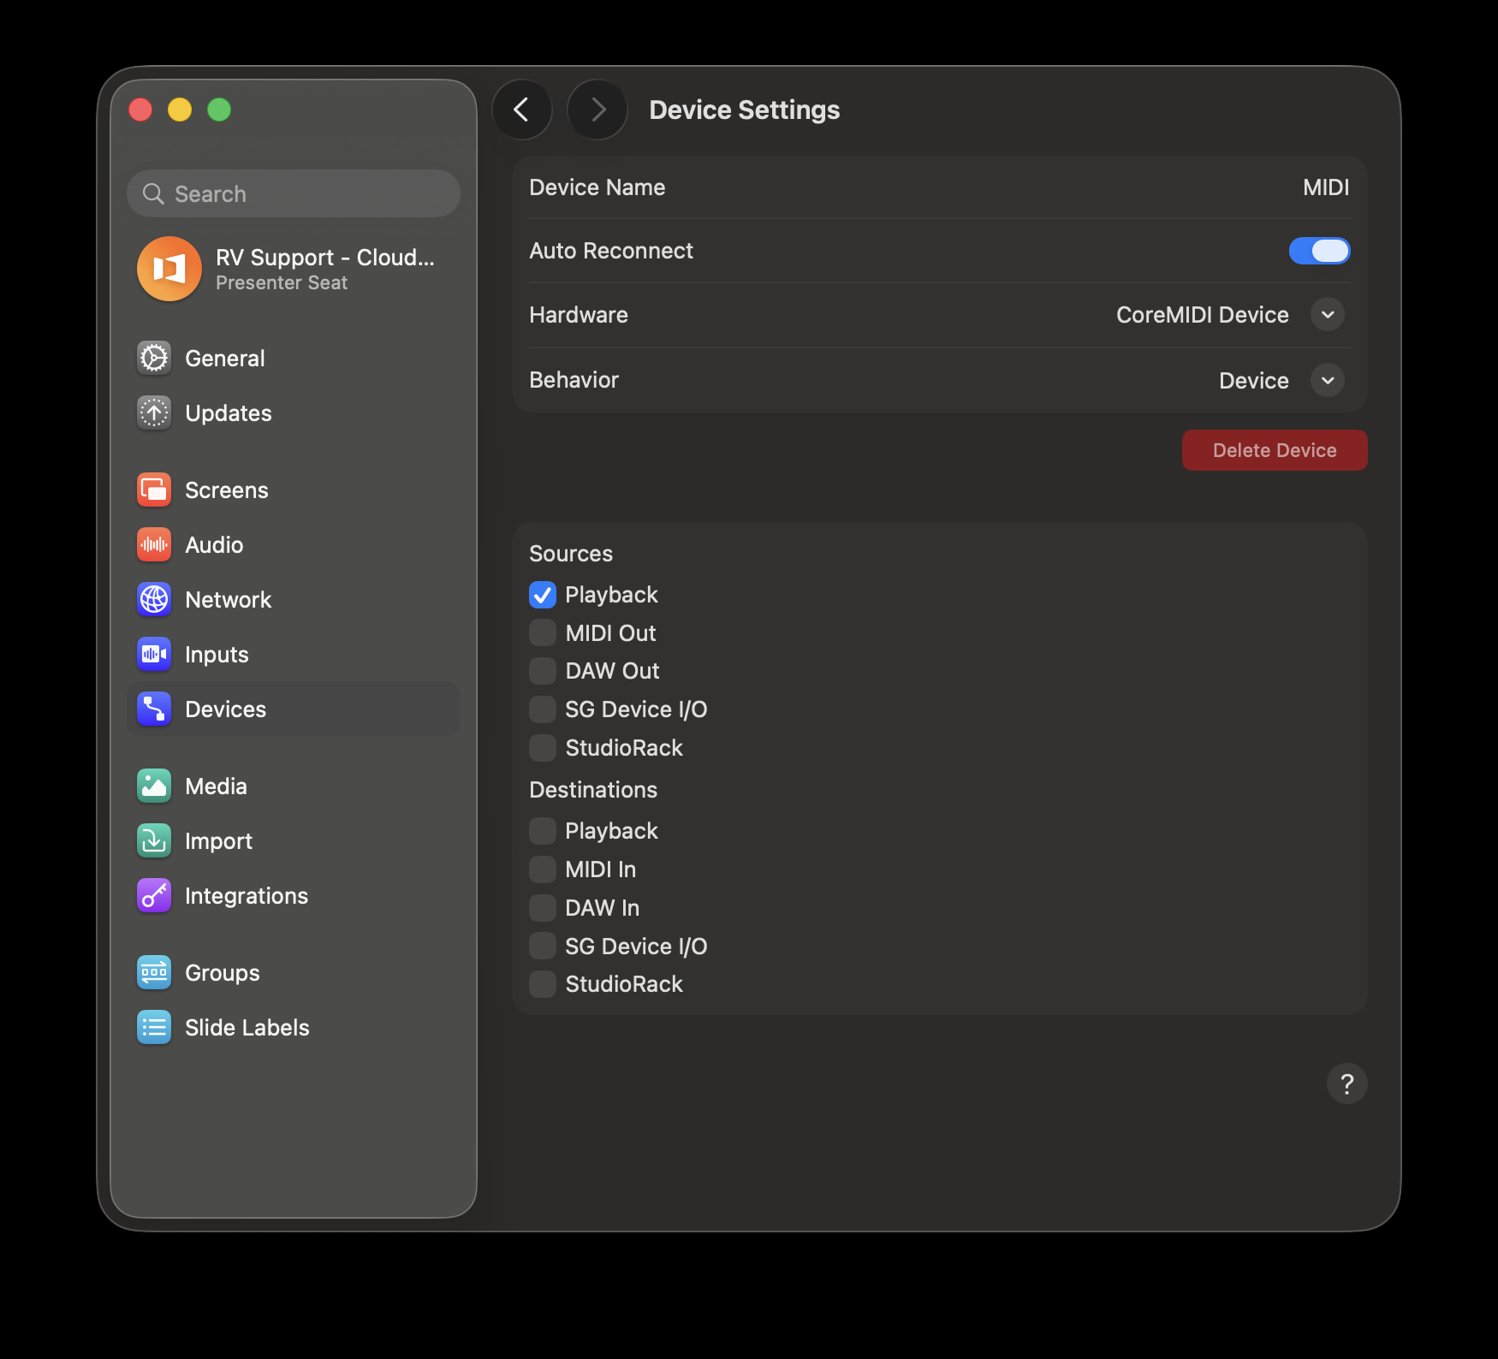This screenshot has width=1498, height=1359.
Task: Click the Network globe icon
Action: 154,599
